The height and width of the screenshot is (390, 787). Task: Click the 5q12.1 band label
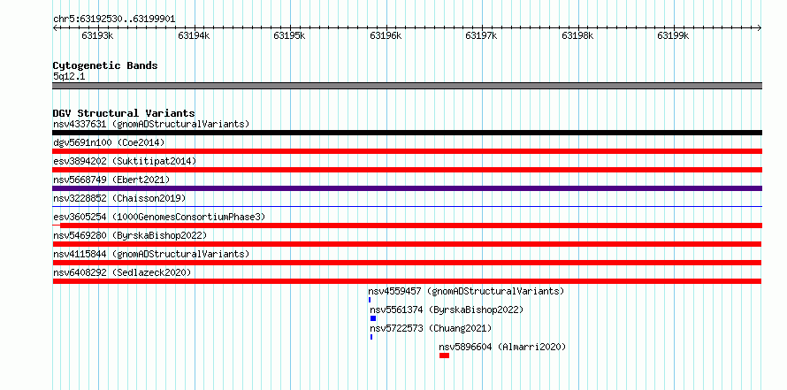click(69, 76)
